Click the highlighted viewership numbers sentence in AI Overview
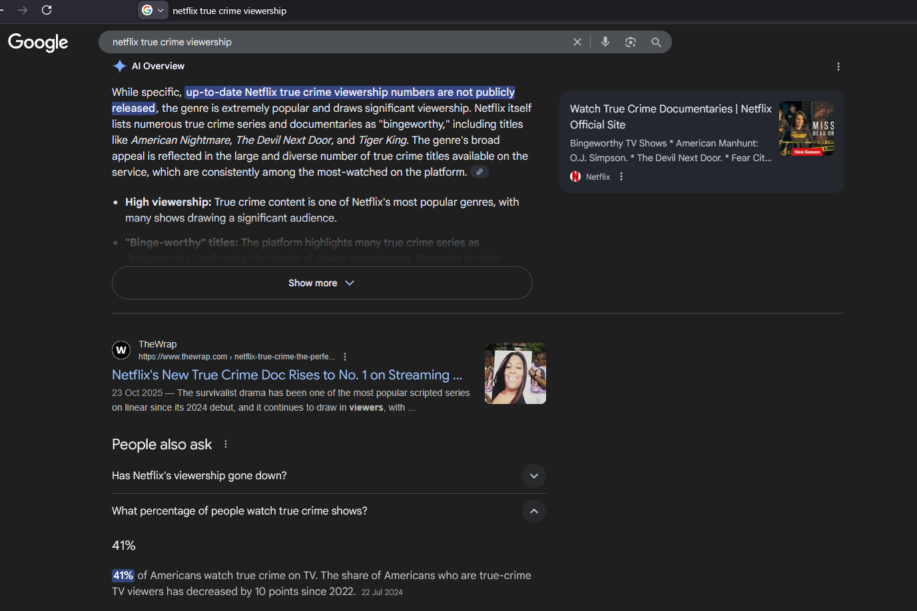917x611 pixels. 314,100
